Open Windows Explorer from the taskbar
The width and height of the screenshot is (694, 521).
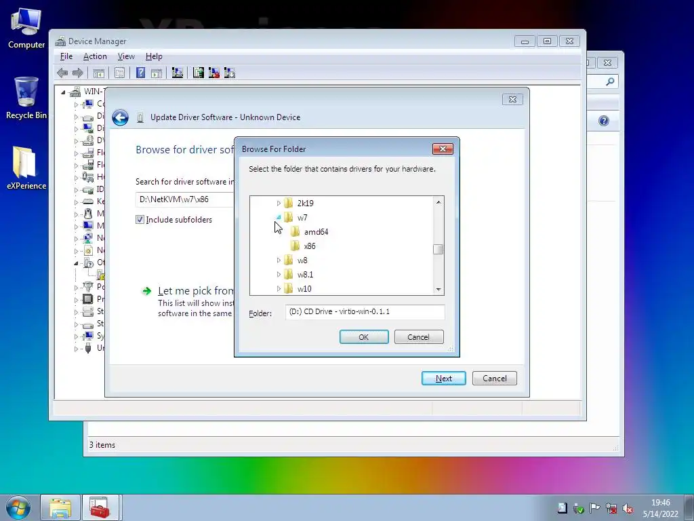[x=60, y=507]
